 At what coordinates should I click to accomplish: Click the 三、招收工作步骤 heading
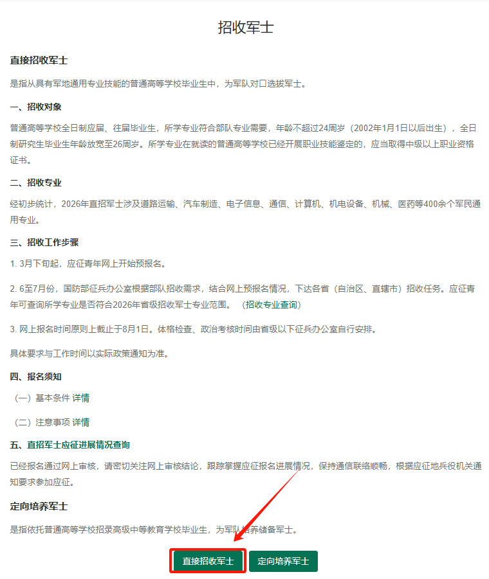coord(44,242)
